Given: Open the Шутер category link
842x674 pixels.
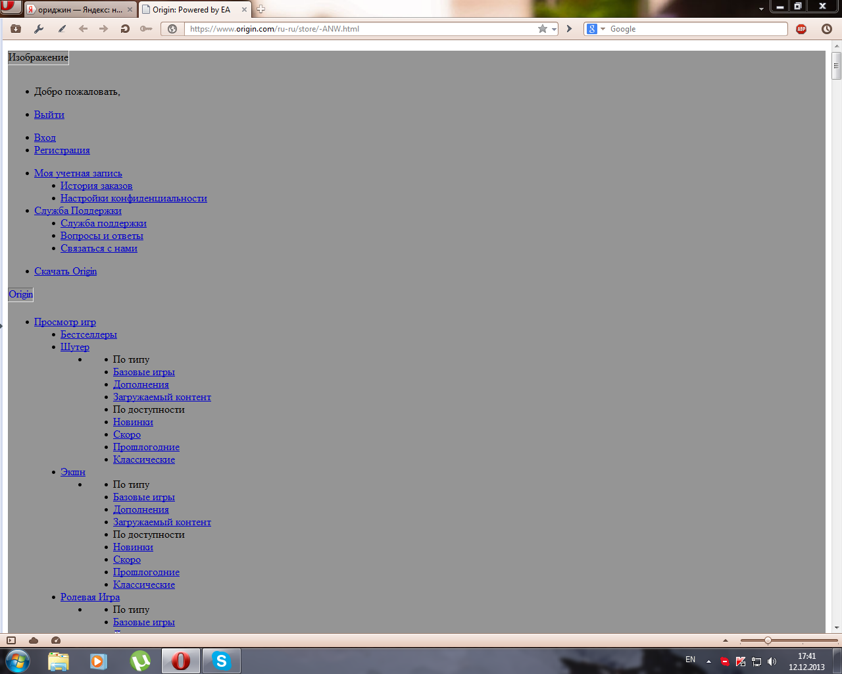Looking at the screenshot, I should [75, 347].
